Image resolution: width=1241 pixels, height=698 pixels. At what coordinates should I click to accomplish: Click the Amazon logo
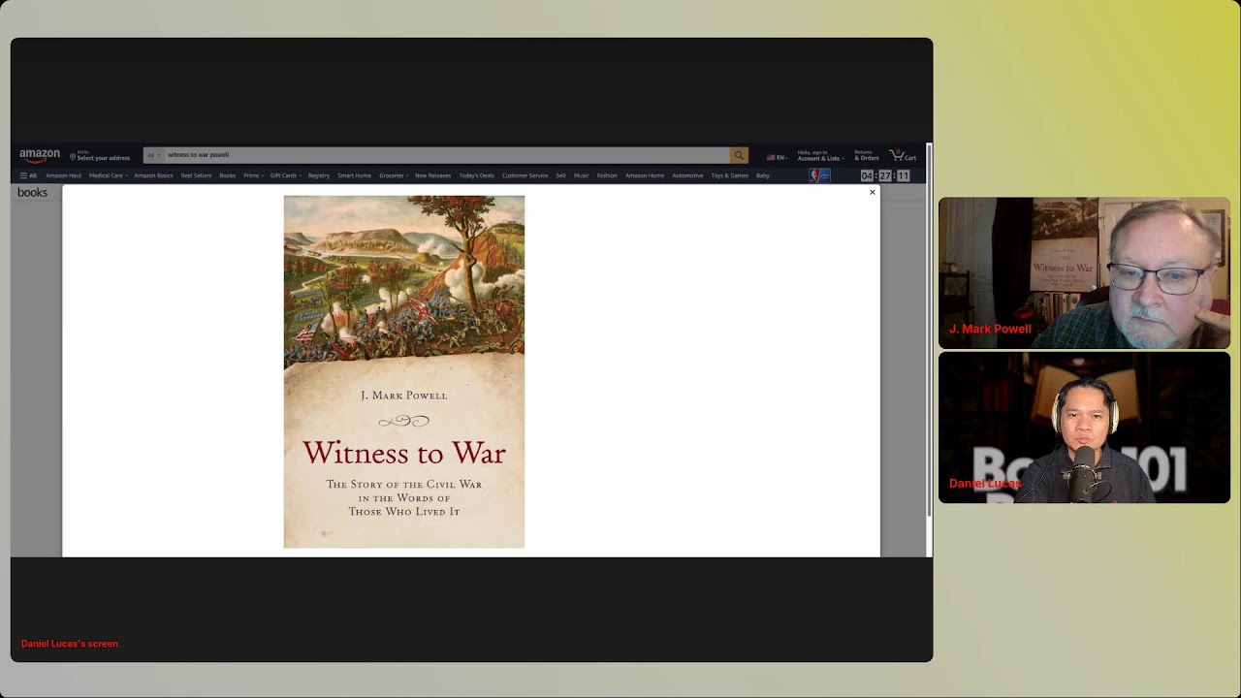coord(40,155)
